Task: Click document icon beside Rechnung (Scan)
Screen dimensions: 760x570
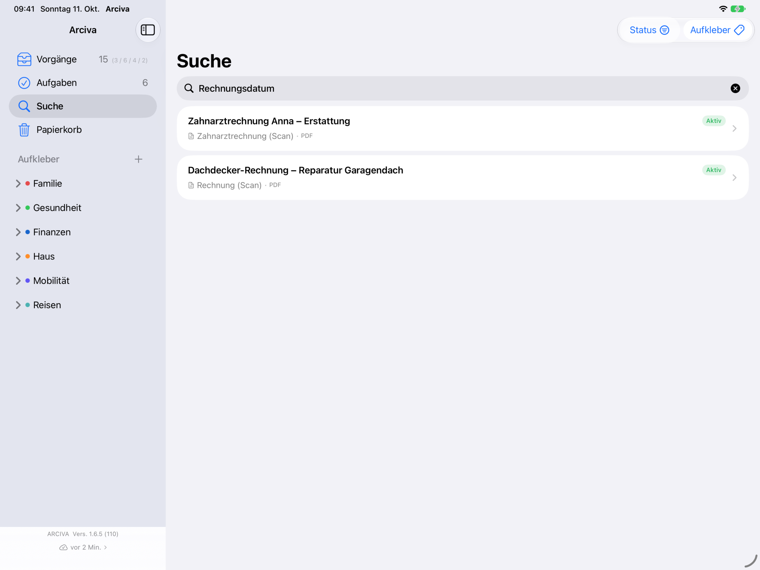Action: pyautogui.click(x=191, y=186)
